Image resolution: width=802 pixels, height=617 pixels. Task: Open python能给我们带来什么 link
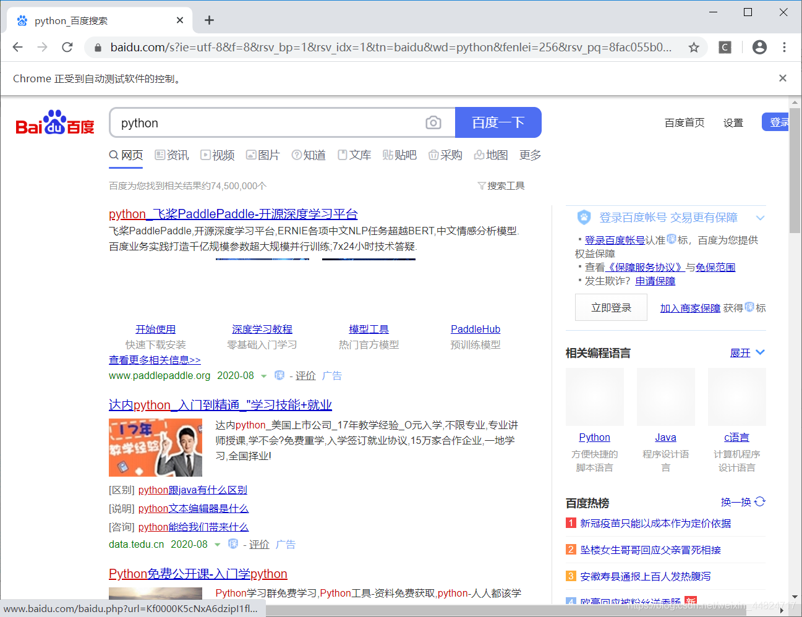(x=194, y=527)
